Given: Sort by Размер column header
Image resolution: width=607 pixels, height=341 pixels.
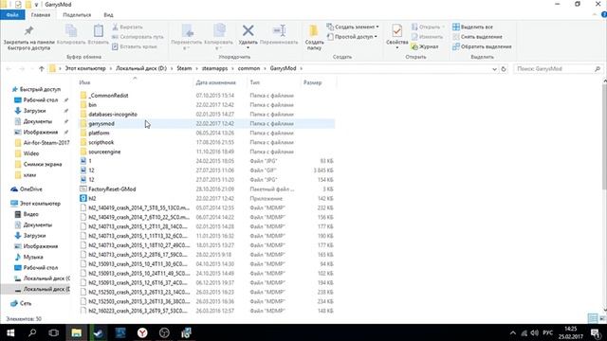Looking at the screenshot, I should [312, 82].
